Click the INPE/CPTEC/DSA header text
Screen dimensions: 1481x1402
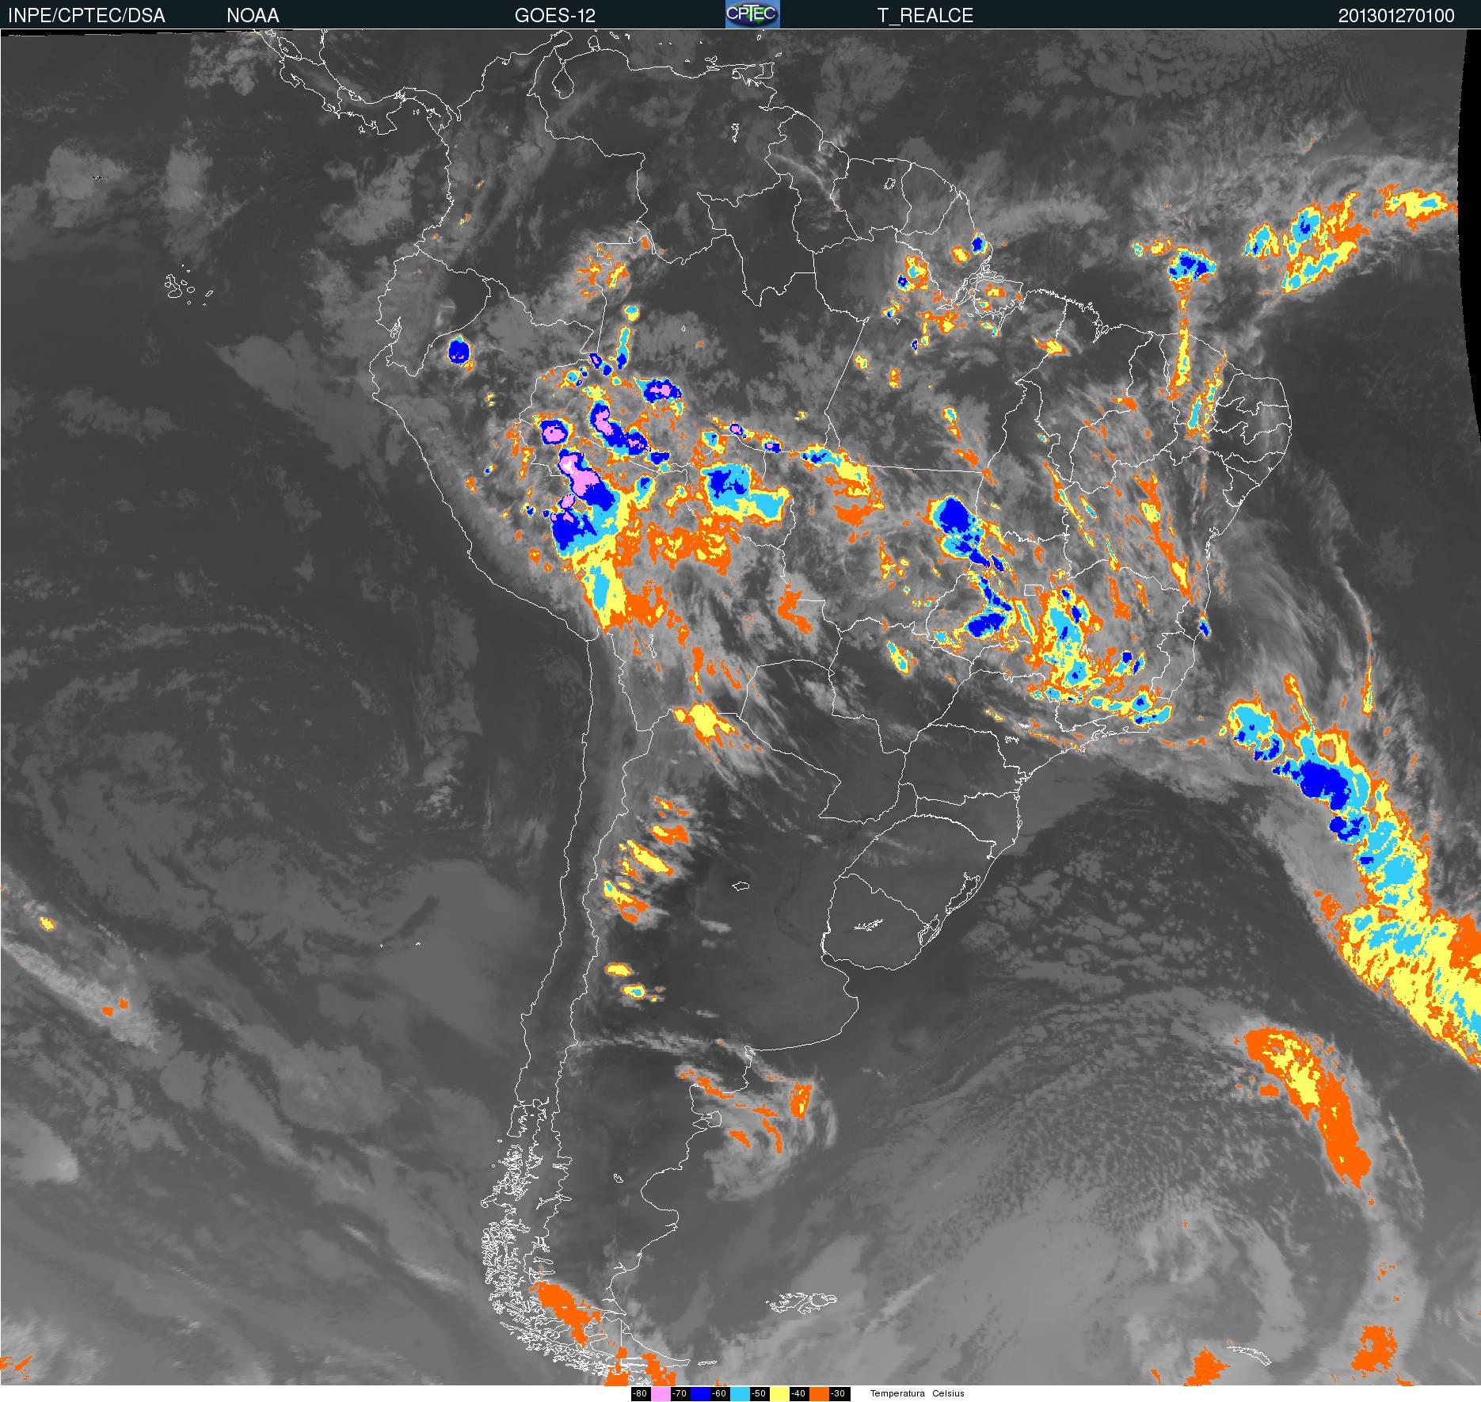coord(86,15)
